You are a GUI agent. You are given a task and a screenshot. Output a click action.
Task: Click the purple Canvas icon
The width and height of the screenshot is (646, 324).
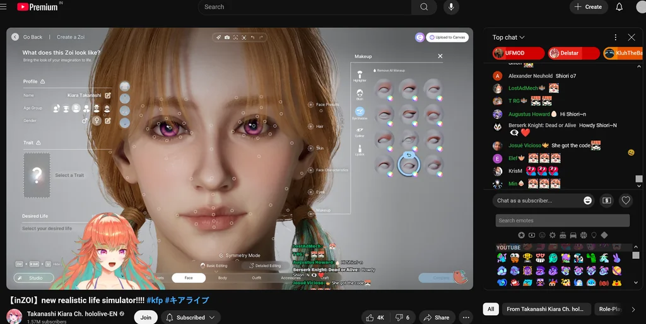[420, 37]
